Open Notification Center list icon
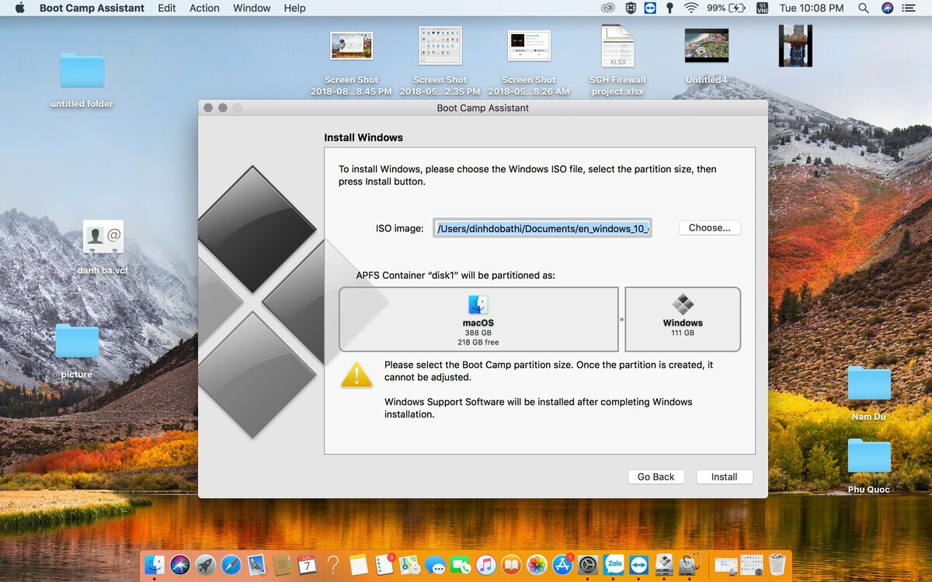The height and width of the screenshot is (582, 932). [x=910, y=8]
